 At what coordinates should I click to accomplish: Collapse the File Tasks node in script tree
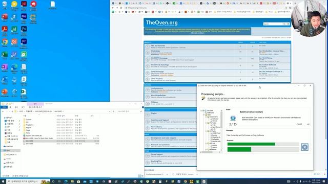tap(206, 123)
